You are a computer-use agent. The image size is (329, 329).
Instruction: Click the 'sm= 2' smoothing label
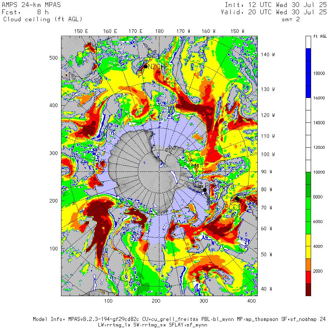tap(291, 19)
